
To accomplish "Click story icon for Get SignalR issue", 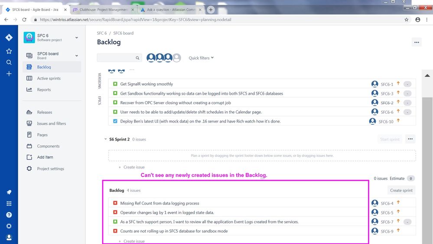I will 115,84.
